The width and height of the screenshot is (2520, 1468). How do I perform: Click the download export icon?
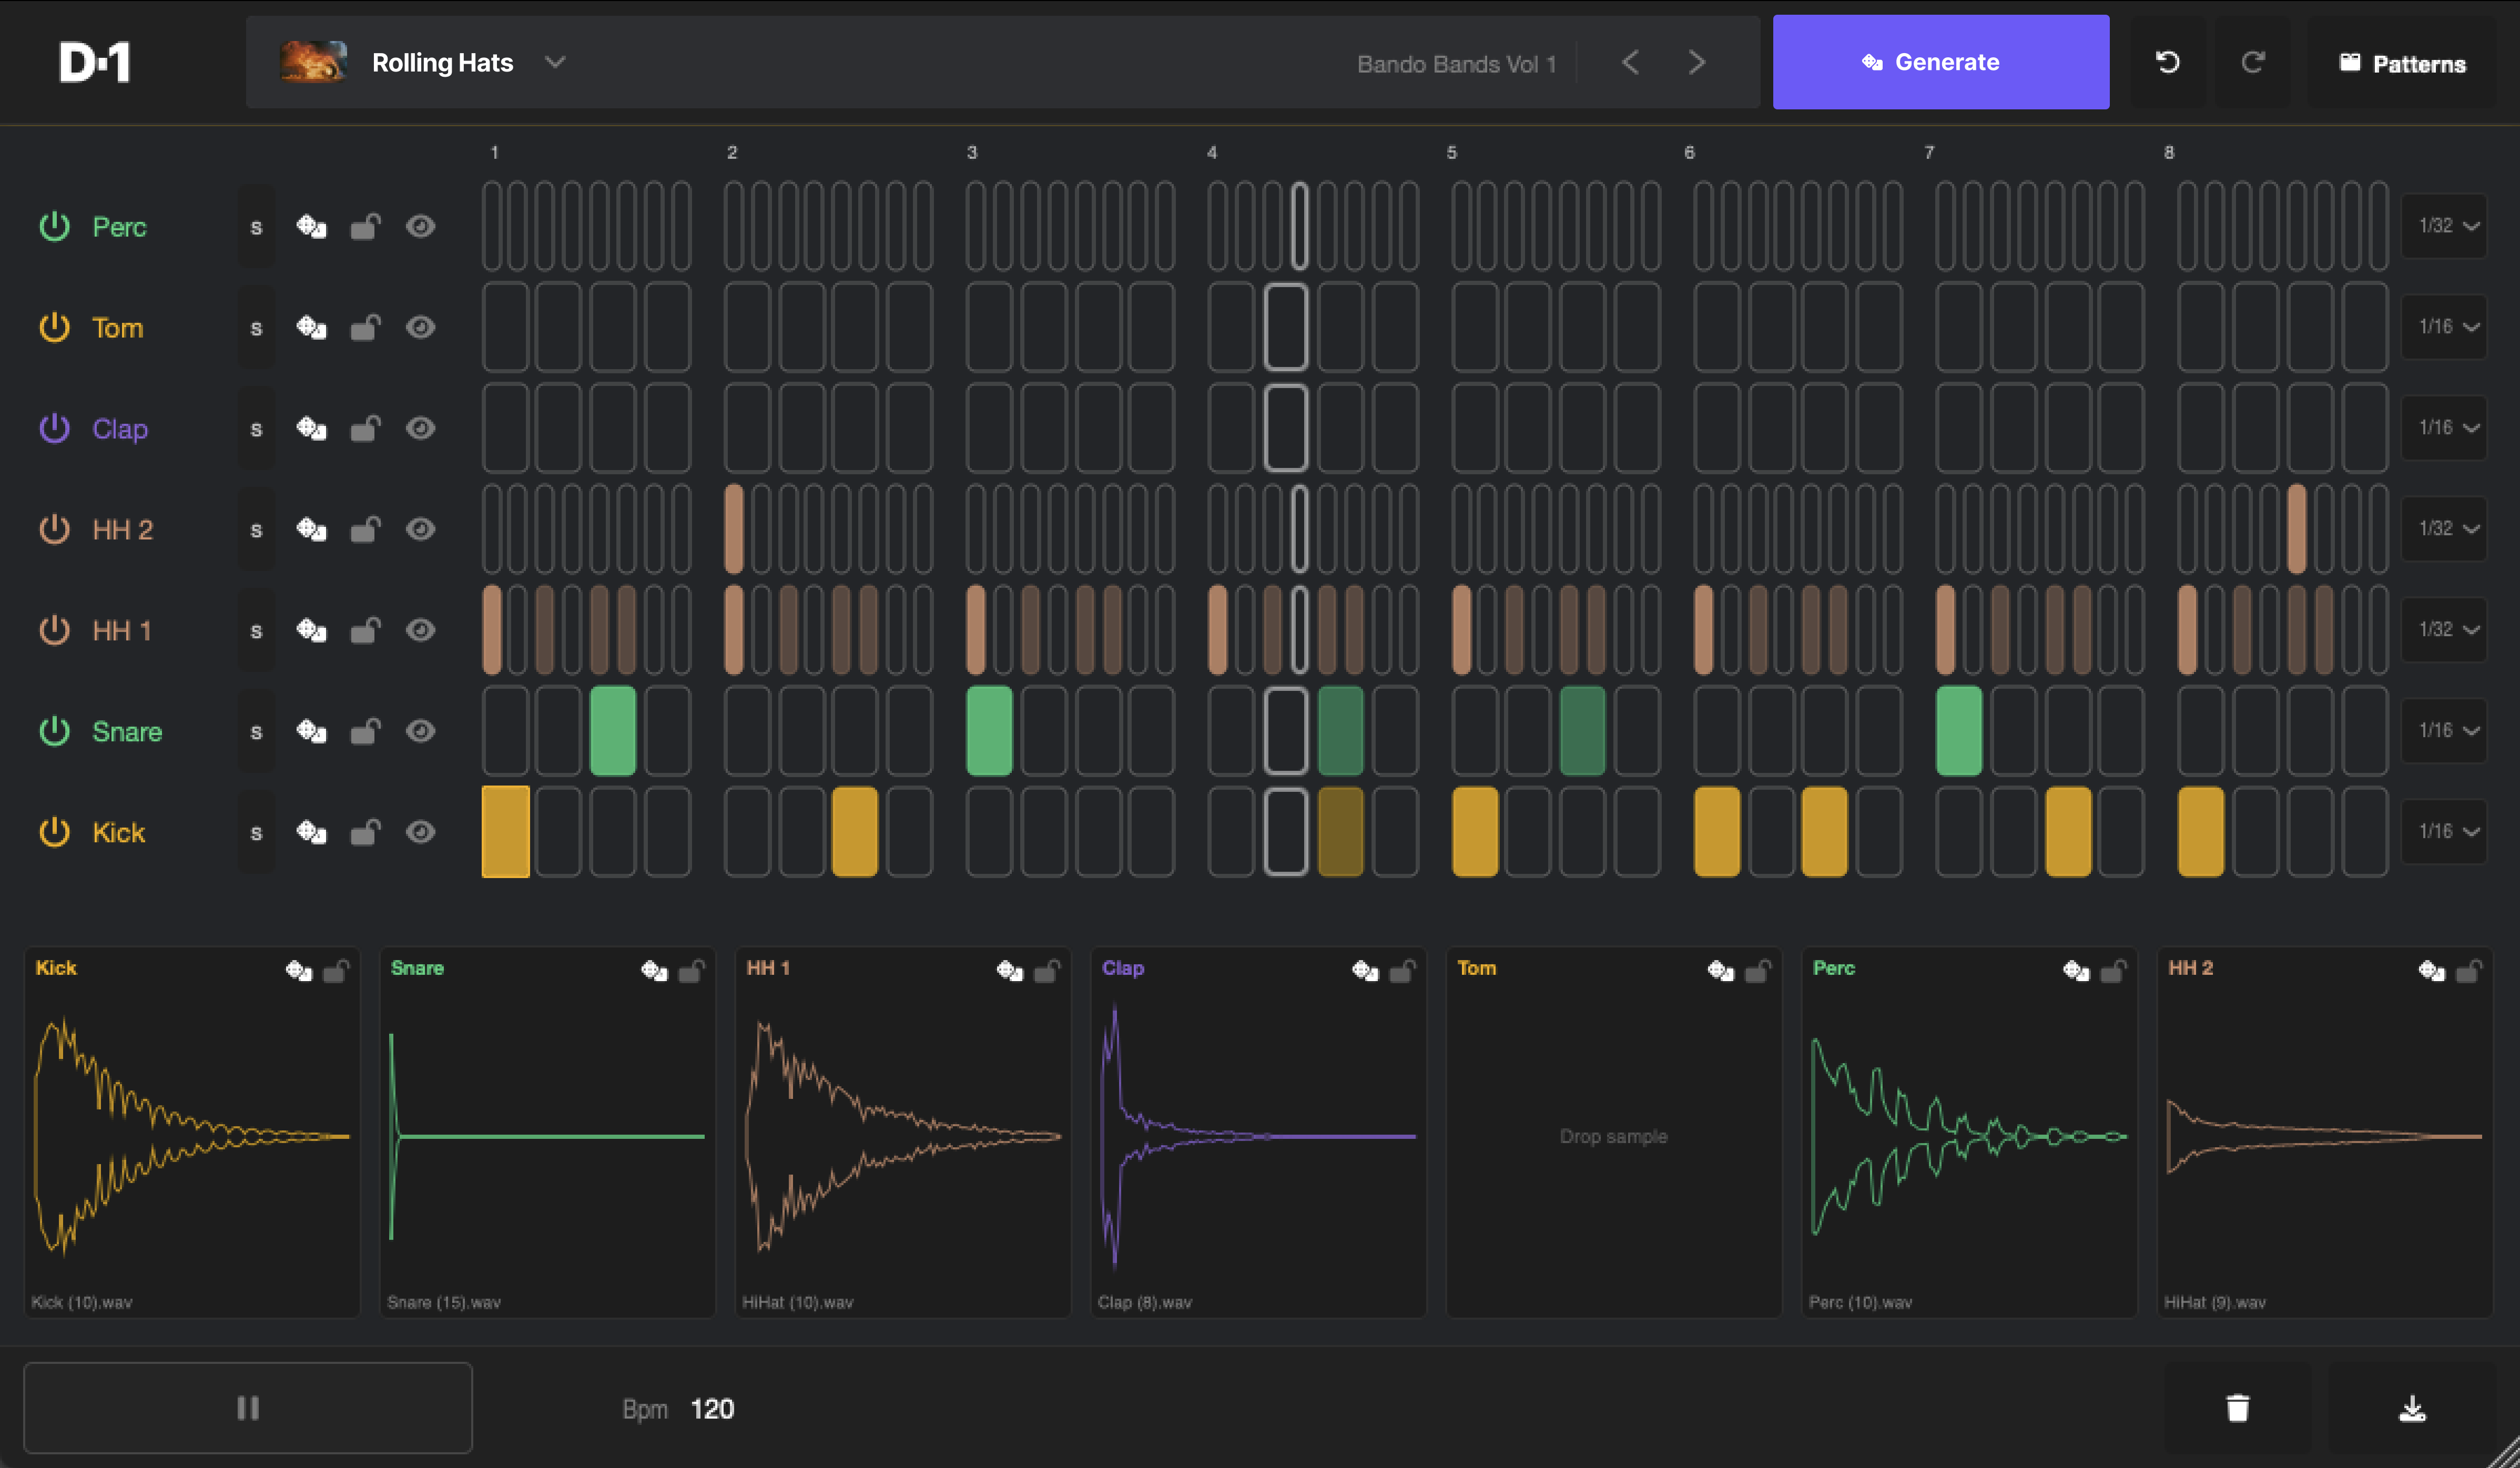2412,1408
